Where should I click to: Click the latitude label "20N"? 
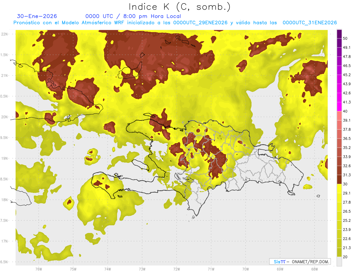coord(4,117)
